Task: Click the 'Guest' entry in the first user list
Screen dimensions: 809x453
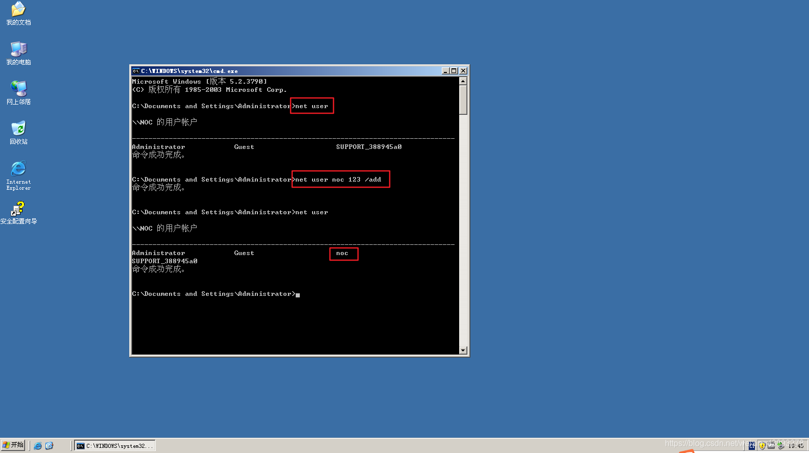Action: pyautogui.click(x=244, y=147)
